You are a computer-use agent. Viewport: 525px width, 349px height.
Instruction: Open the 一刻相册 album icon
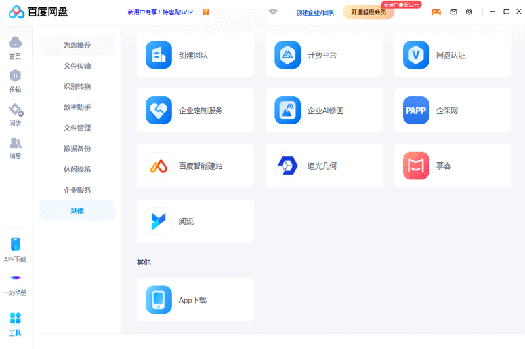[15, 278]
